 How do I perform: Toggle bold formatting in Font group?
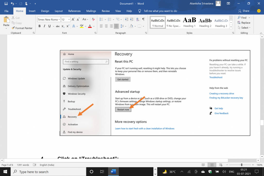[39, 26]
